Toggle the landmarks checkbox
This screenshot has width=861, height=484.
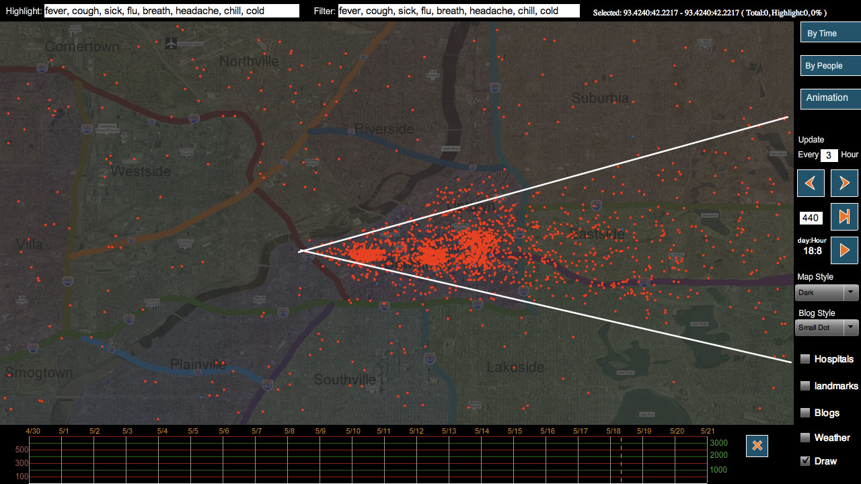805,386
